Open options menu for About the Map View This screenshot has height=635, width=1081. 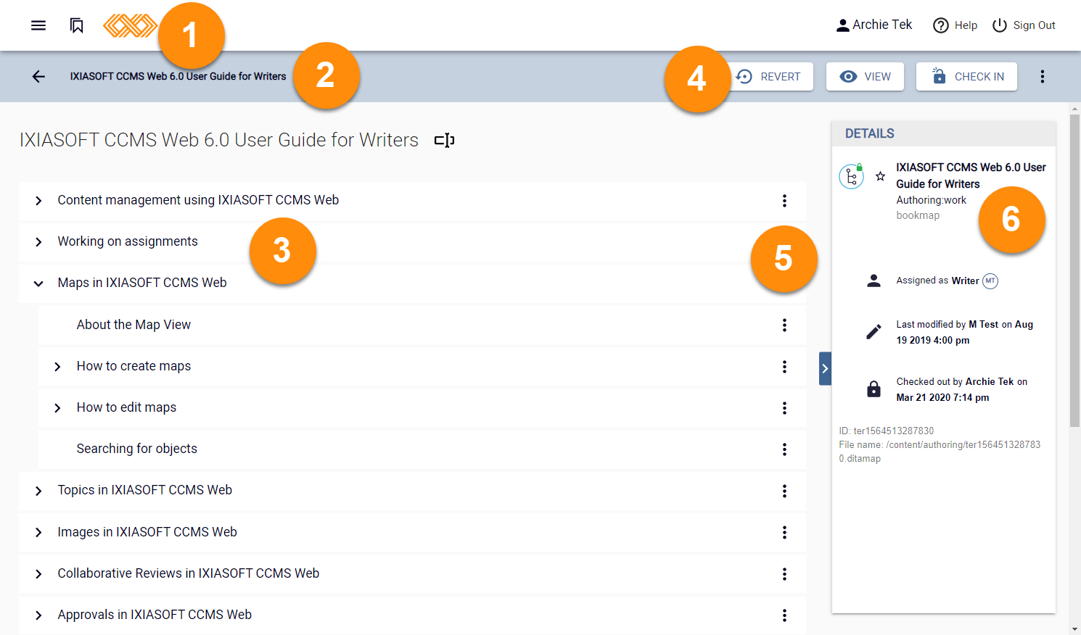point(784,325)
